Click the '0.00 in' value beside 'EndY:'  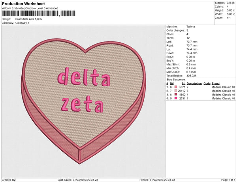pos(190,60)
